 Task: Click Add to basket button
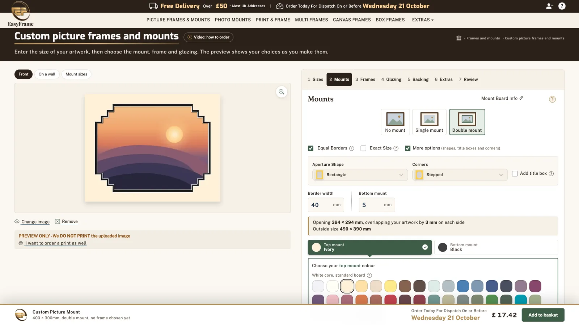click(543, 315)
